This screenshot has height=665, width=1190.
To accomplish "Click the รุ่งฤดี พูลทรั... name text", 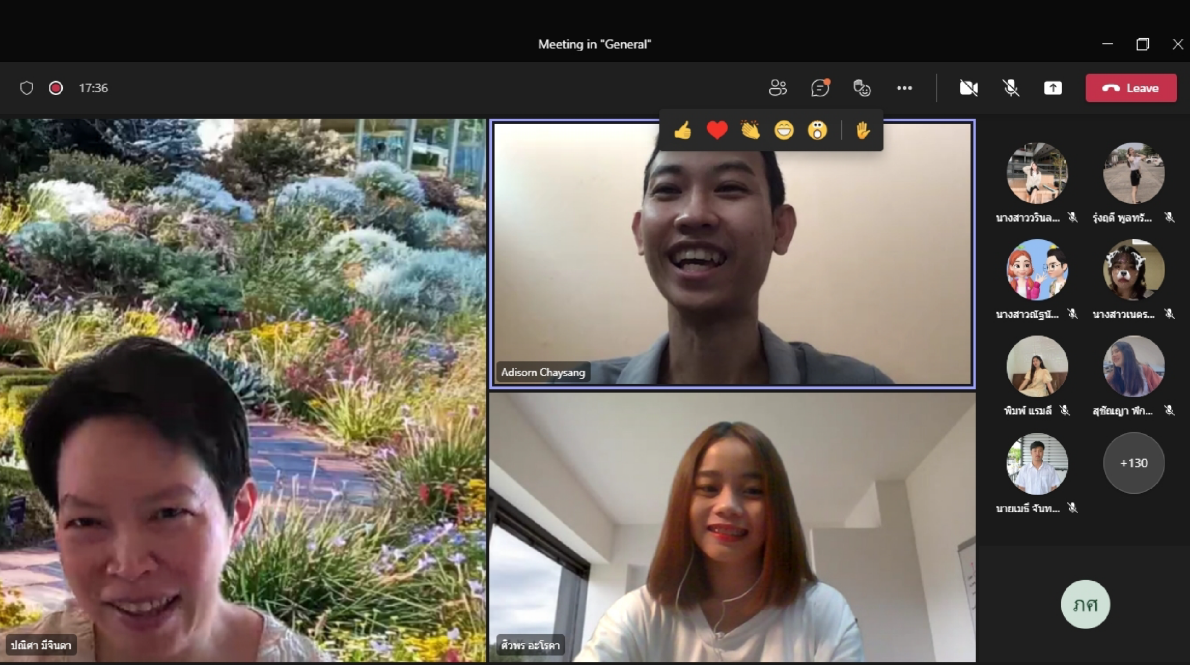I will pyautogui.click(x=1123, y=218).
